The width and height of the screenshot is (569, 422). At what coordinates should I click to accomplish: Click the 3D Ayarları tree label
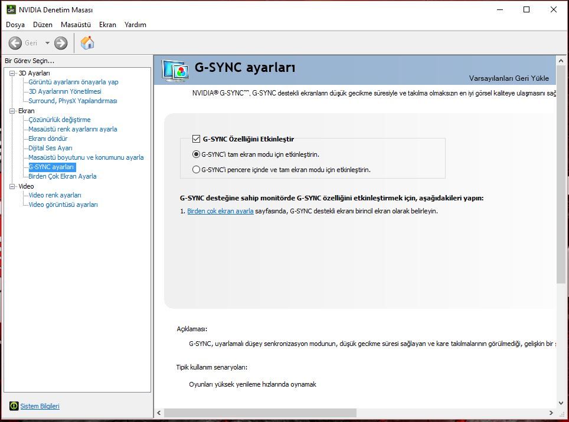tap(34, 73)
